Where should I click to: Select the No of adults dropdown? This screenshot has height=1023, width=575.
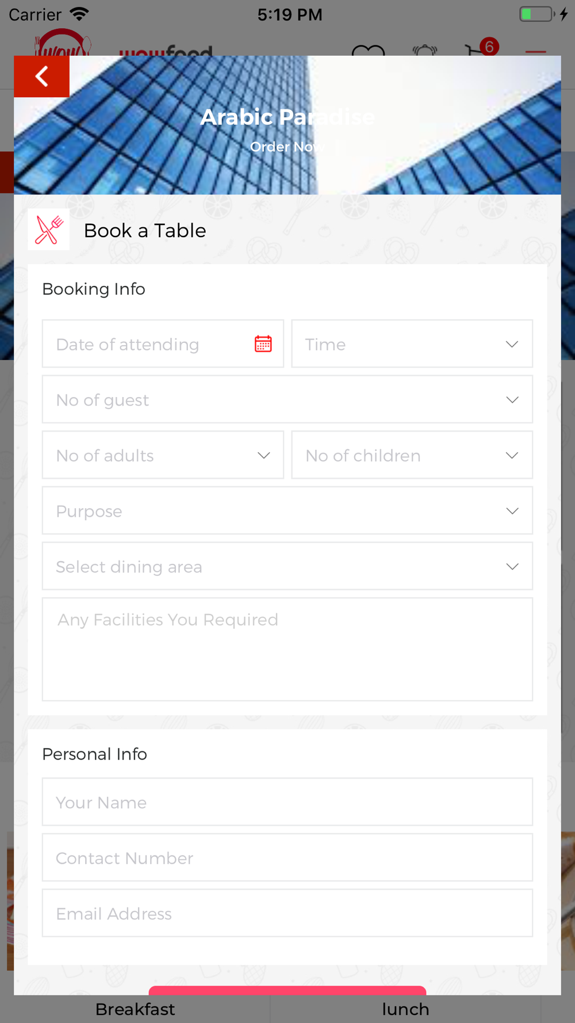click(x=163, y=455)
